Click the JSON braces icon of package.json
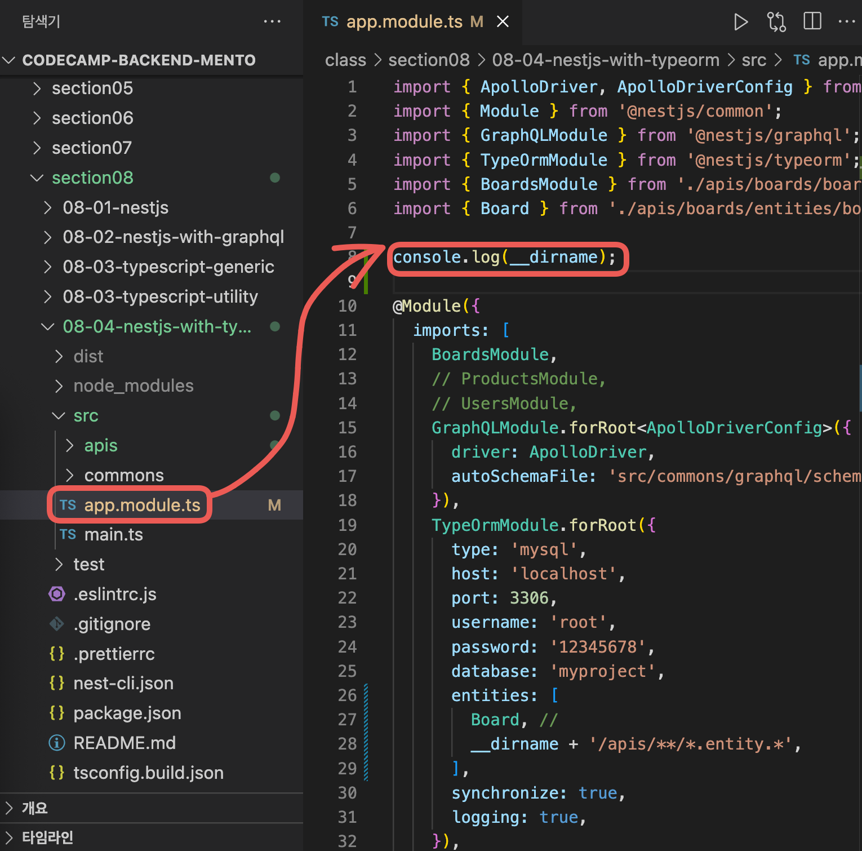 (x=57, y=713)
